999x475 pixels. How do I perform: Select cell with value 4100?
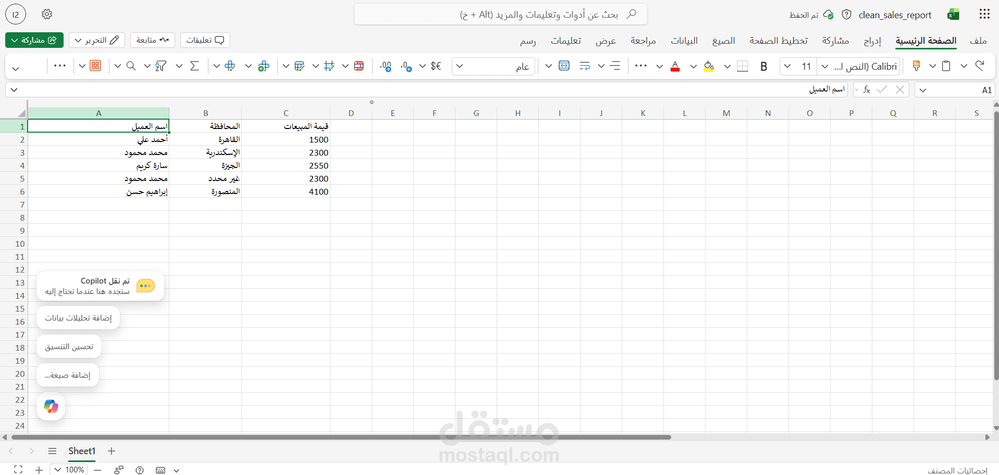click(x=286, y=191)
